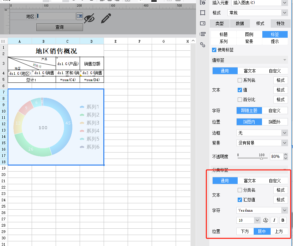The image size is (293, 246).
Task: Open the rectangle frame icon in the sidebar
Action: coord(202,13)
